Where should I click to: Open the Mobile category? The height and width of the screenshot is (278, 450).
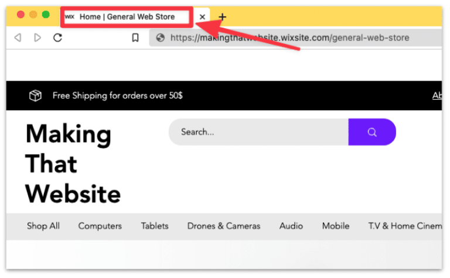336,226
